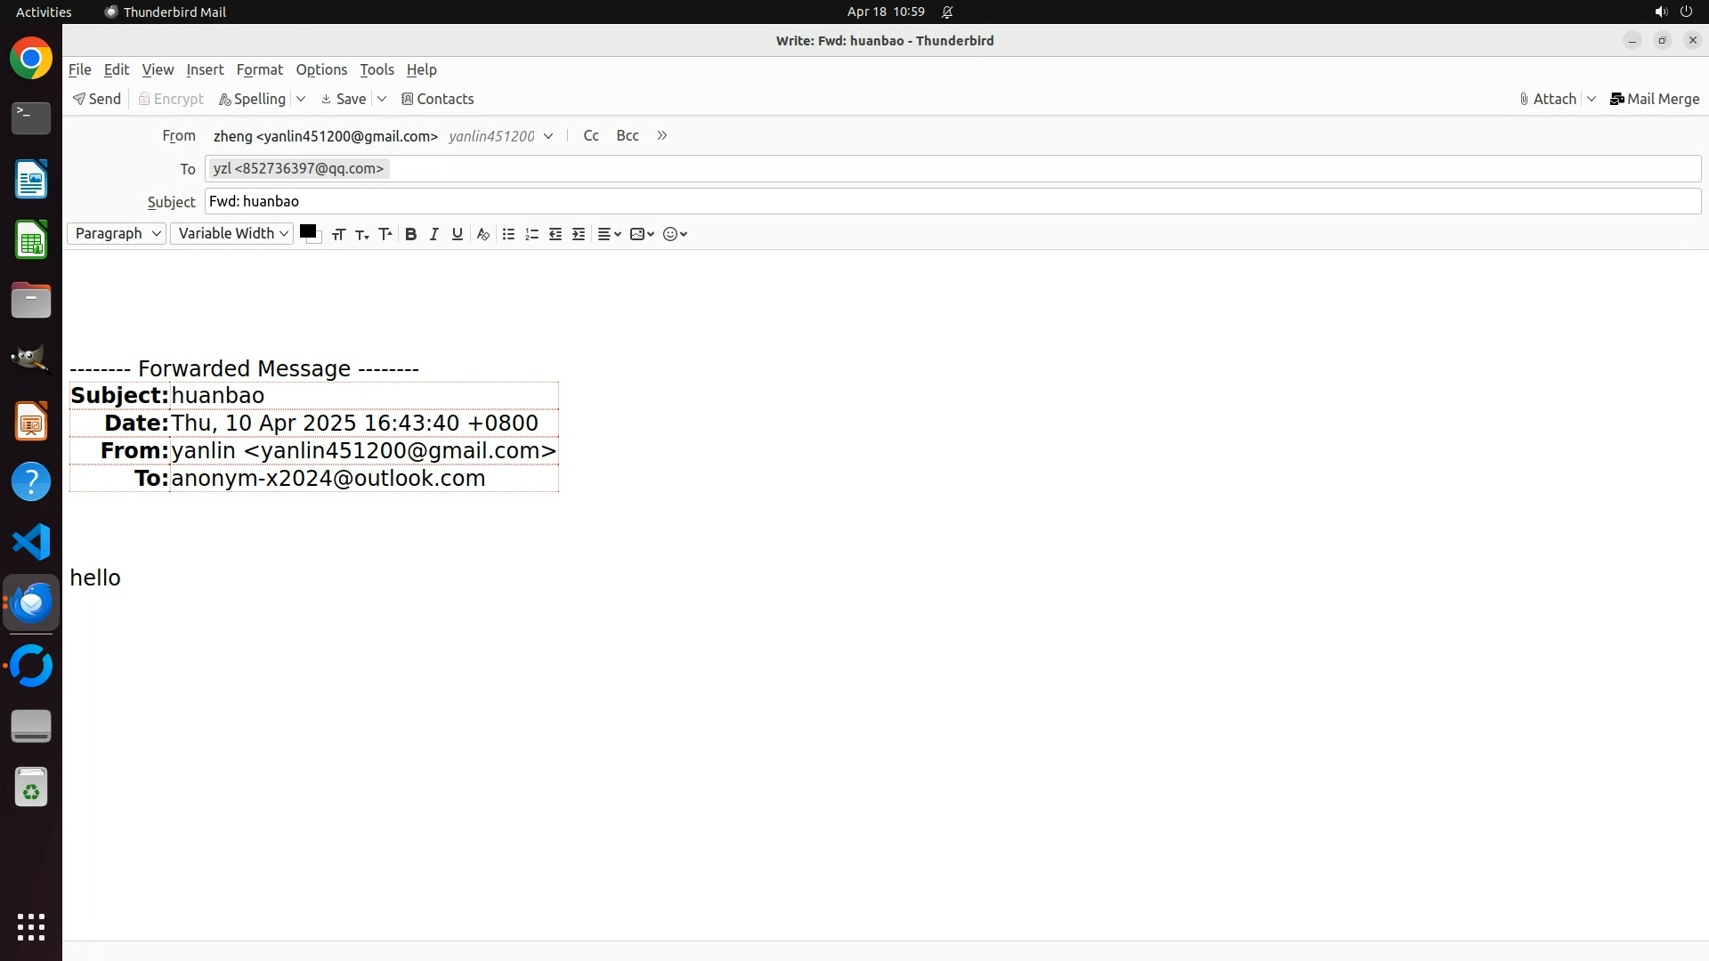This screenshot has width=1709, height=961.
Task: Click the black text color swatch
Action: [308, 231]
